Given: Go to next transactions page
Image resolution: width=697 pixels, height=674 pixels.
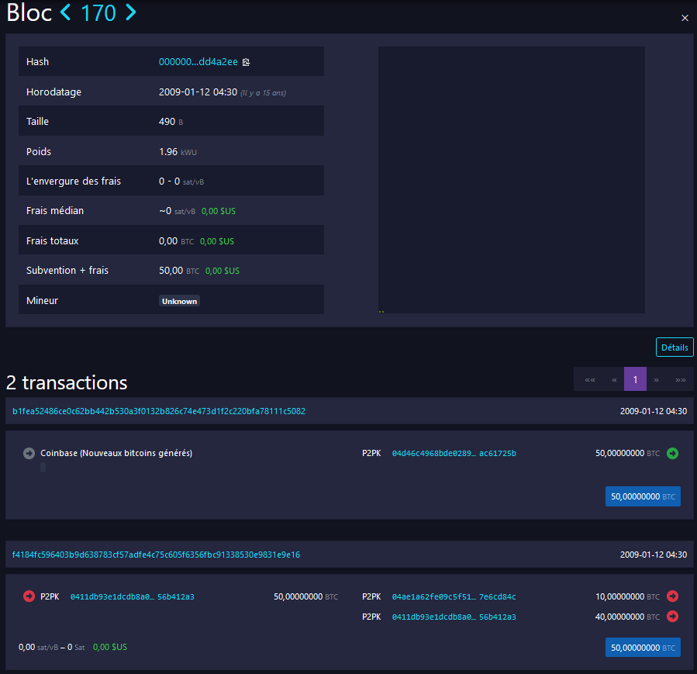Looking at the screenshot, I should pyautogui.click(x=656, y=379).
